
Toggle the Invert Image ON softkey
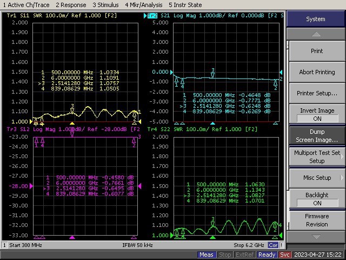(317, 114)
